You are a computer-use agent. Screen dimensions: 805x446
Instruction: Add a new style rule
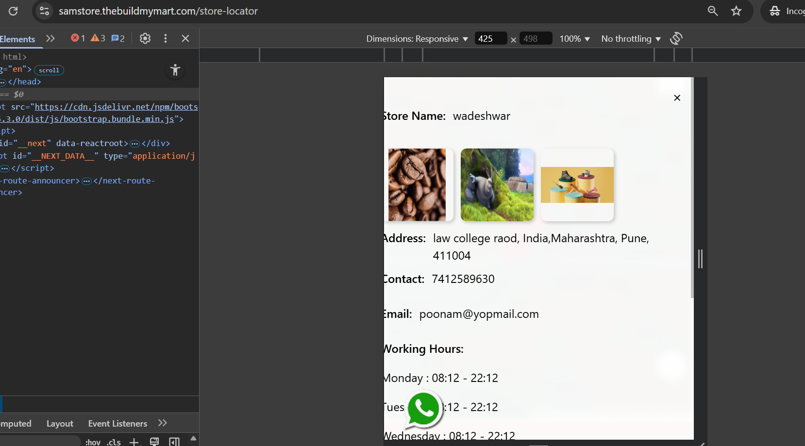click(x=134, y=442)
